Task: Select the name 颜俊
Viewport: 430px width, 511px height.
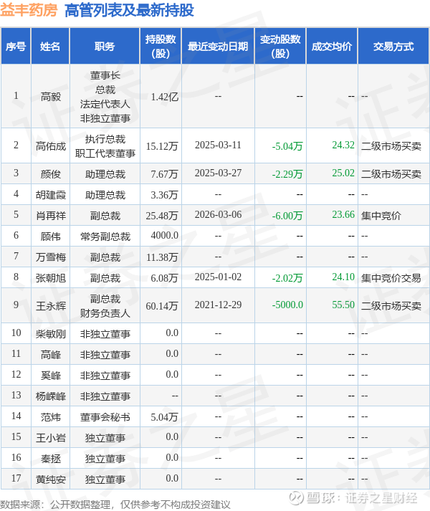Action: [x=51, y=174]
